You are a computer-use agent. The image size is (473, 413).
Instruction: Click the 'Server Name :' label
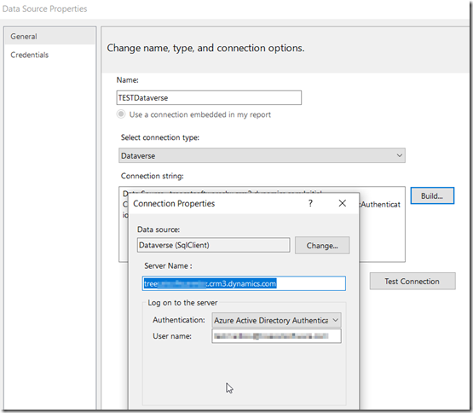pos(168,266)
